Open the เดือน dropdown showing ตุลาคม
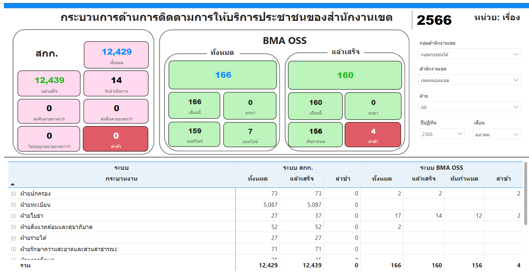529x274 pixels. (497, 134)
